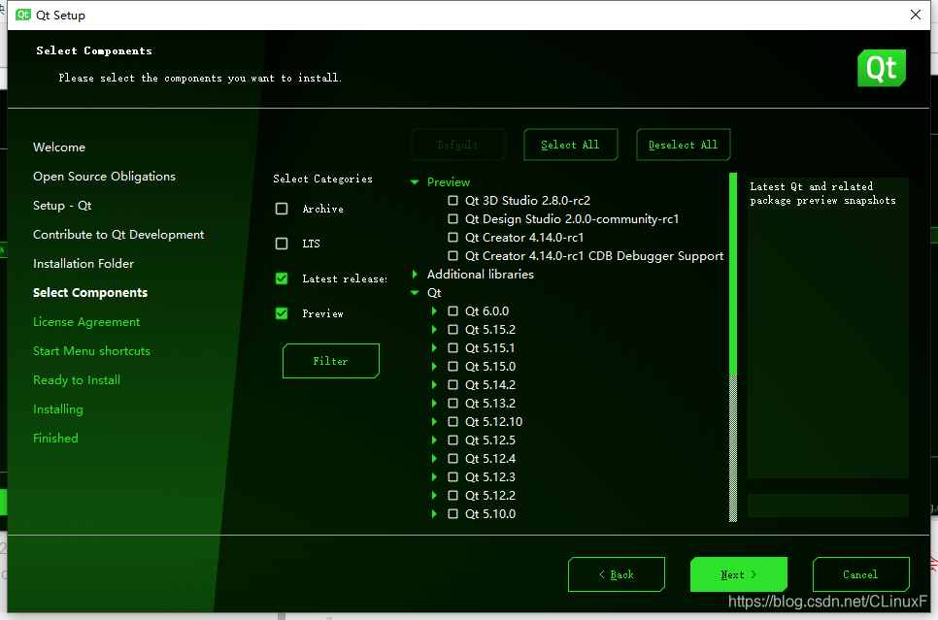Expand the Qt 5.15.0 subtree

[434, 367]
